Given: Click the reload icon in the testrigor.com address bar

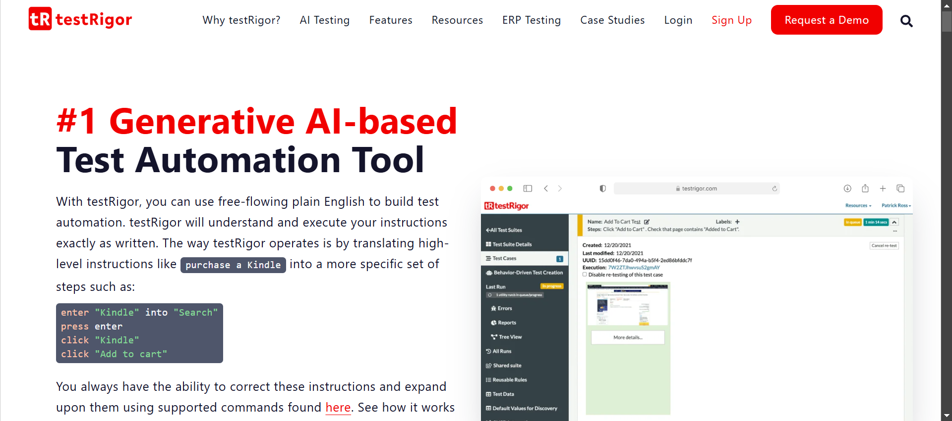Looking at the screenshot, I should coord(774,188).
